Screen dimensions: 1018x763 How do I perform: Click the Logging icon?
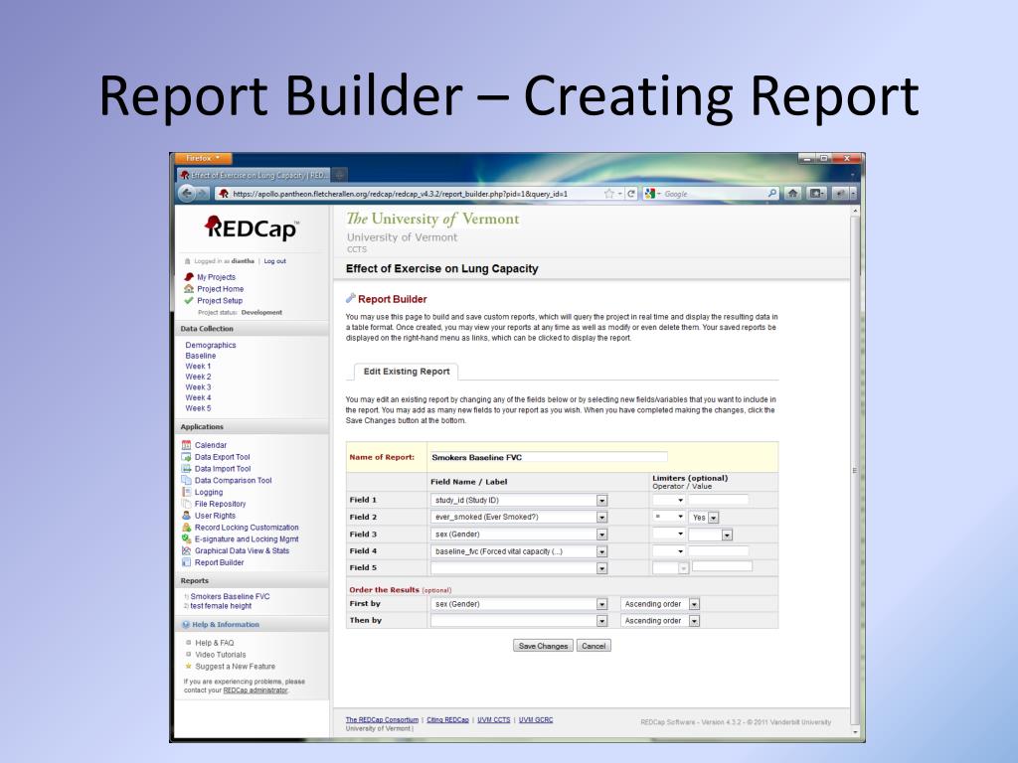(x=186, y=492)
